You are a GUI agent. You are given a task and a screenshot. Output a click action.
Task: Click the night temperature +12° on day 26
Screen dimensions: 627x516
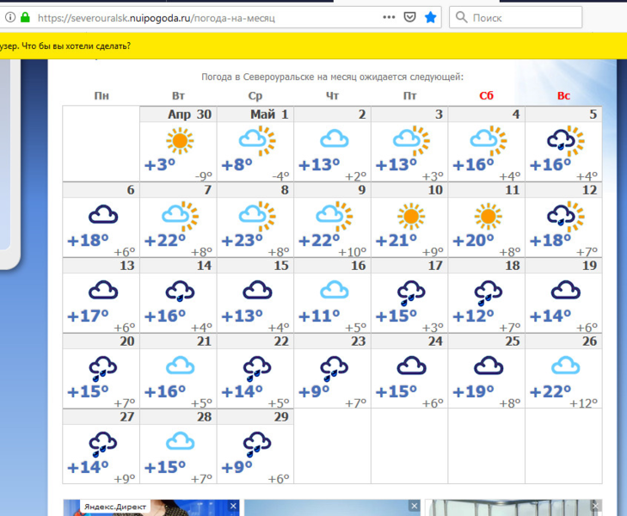[x=583, y=403]
